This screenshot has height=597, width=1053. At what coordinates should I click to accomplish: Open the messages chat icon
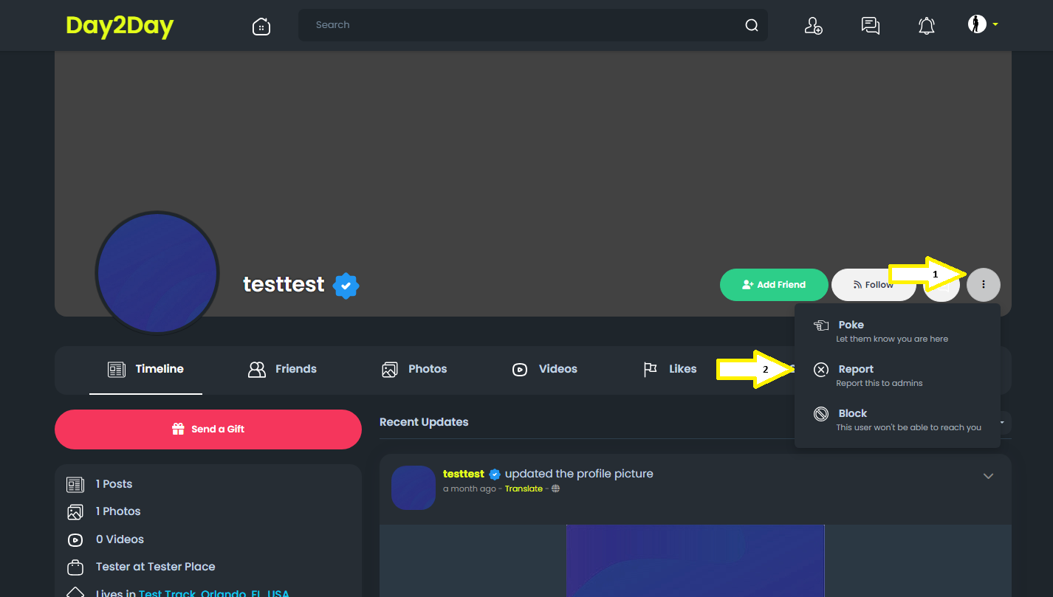[871, 26]
